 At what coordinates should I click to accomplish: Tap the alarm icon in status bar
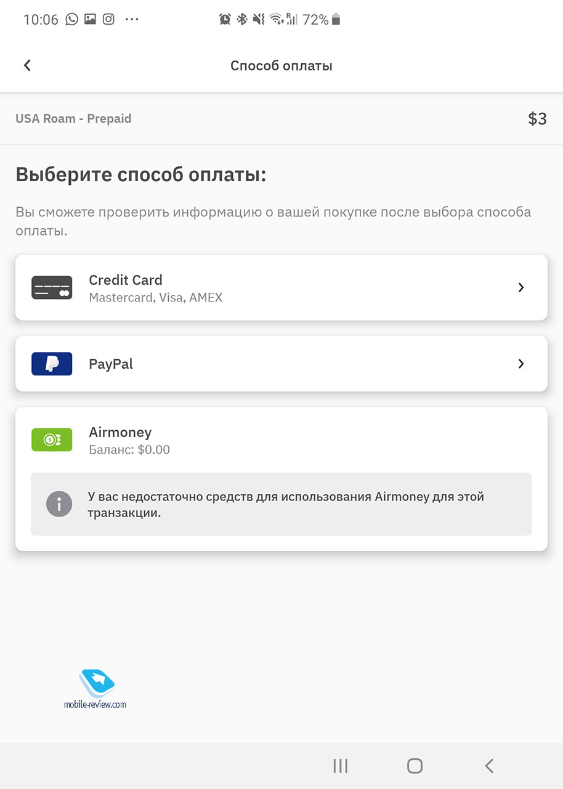click(225, 20)
